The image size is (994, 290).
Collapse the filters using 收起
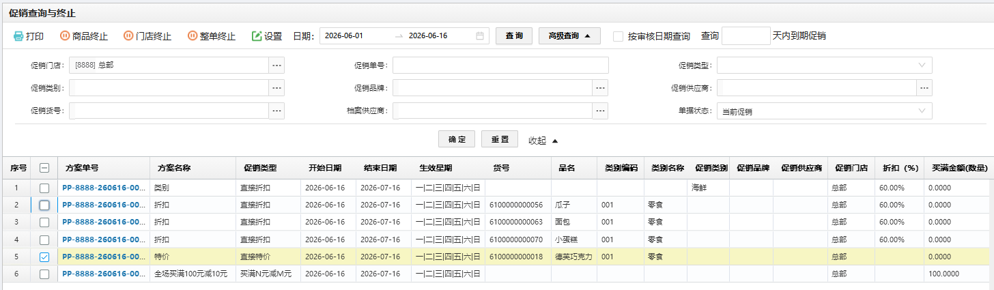pyautogui.click(x=543, y=140)
